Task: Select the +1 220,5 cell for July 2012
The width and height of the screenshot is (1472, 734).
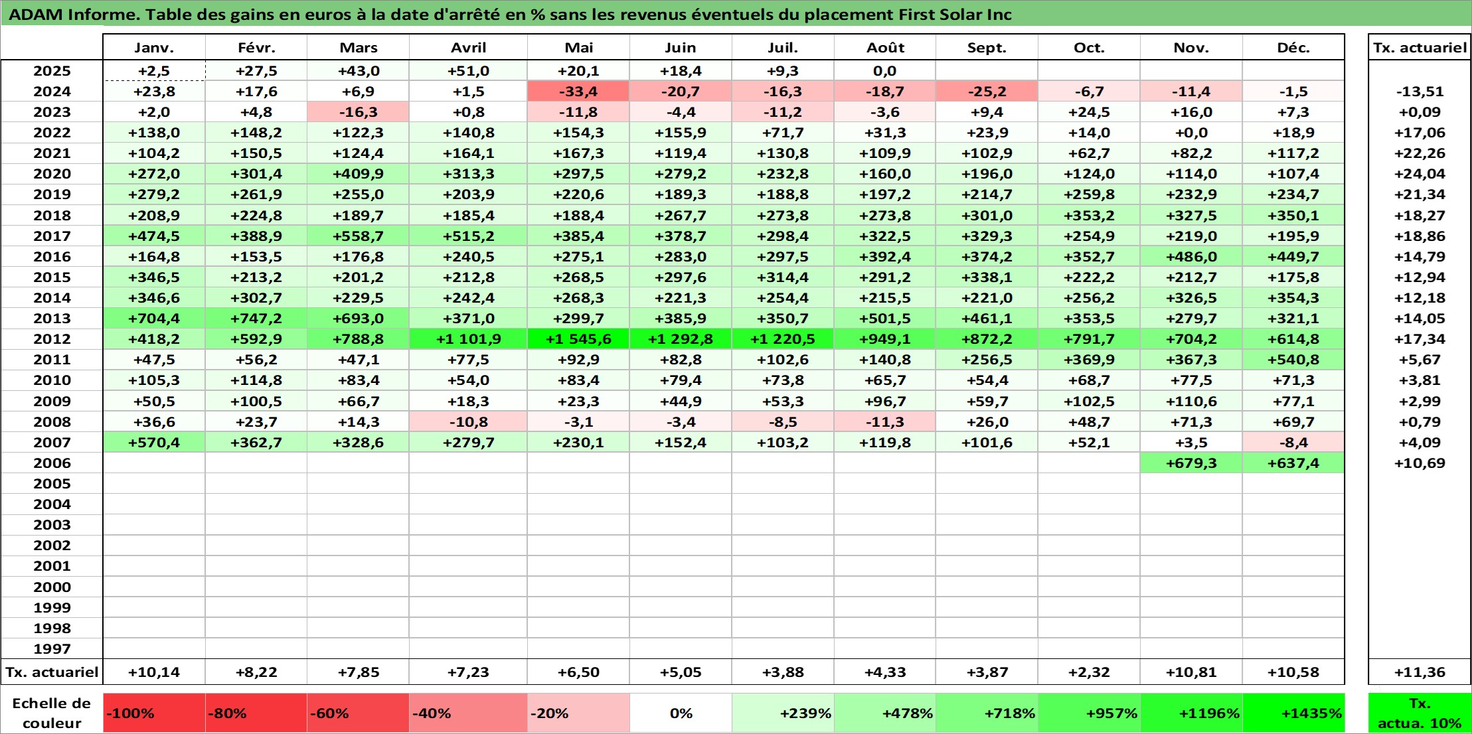Action: tap(783, 339)
